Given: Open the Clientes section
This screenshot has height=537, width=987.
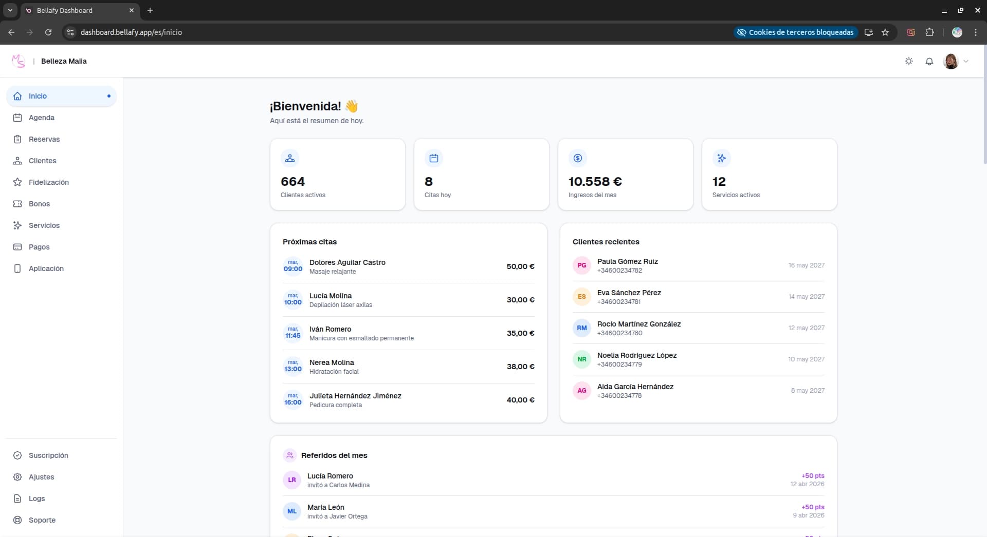Looking at the screenshot, I should click(42, 160).
